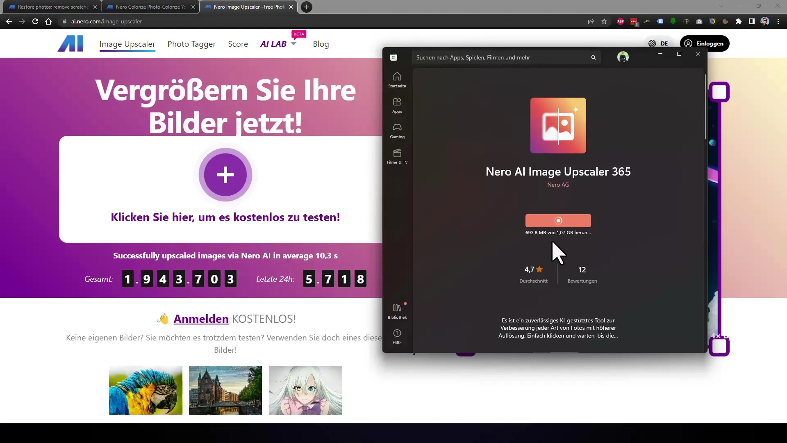Open the Chrome three-dot menu
The image size is (787, 443).
[x=778, y=21]
